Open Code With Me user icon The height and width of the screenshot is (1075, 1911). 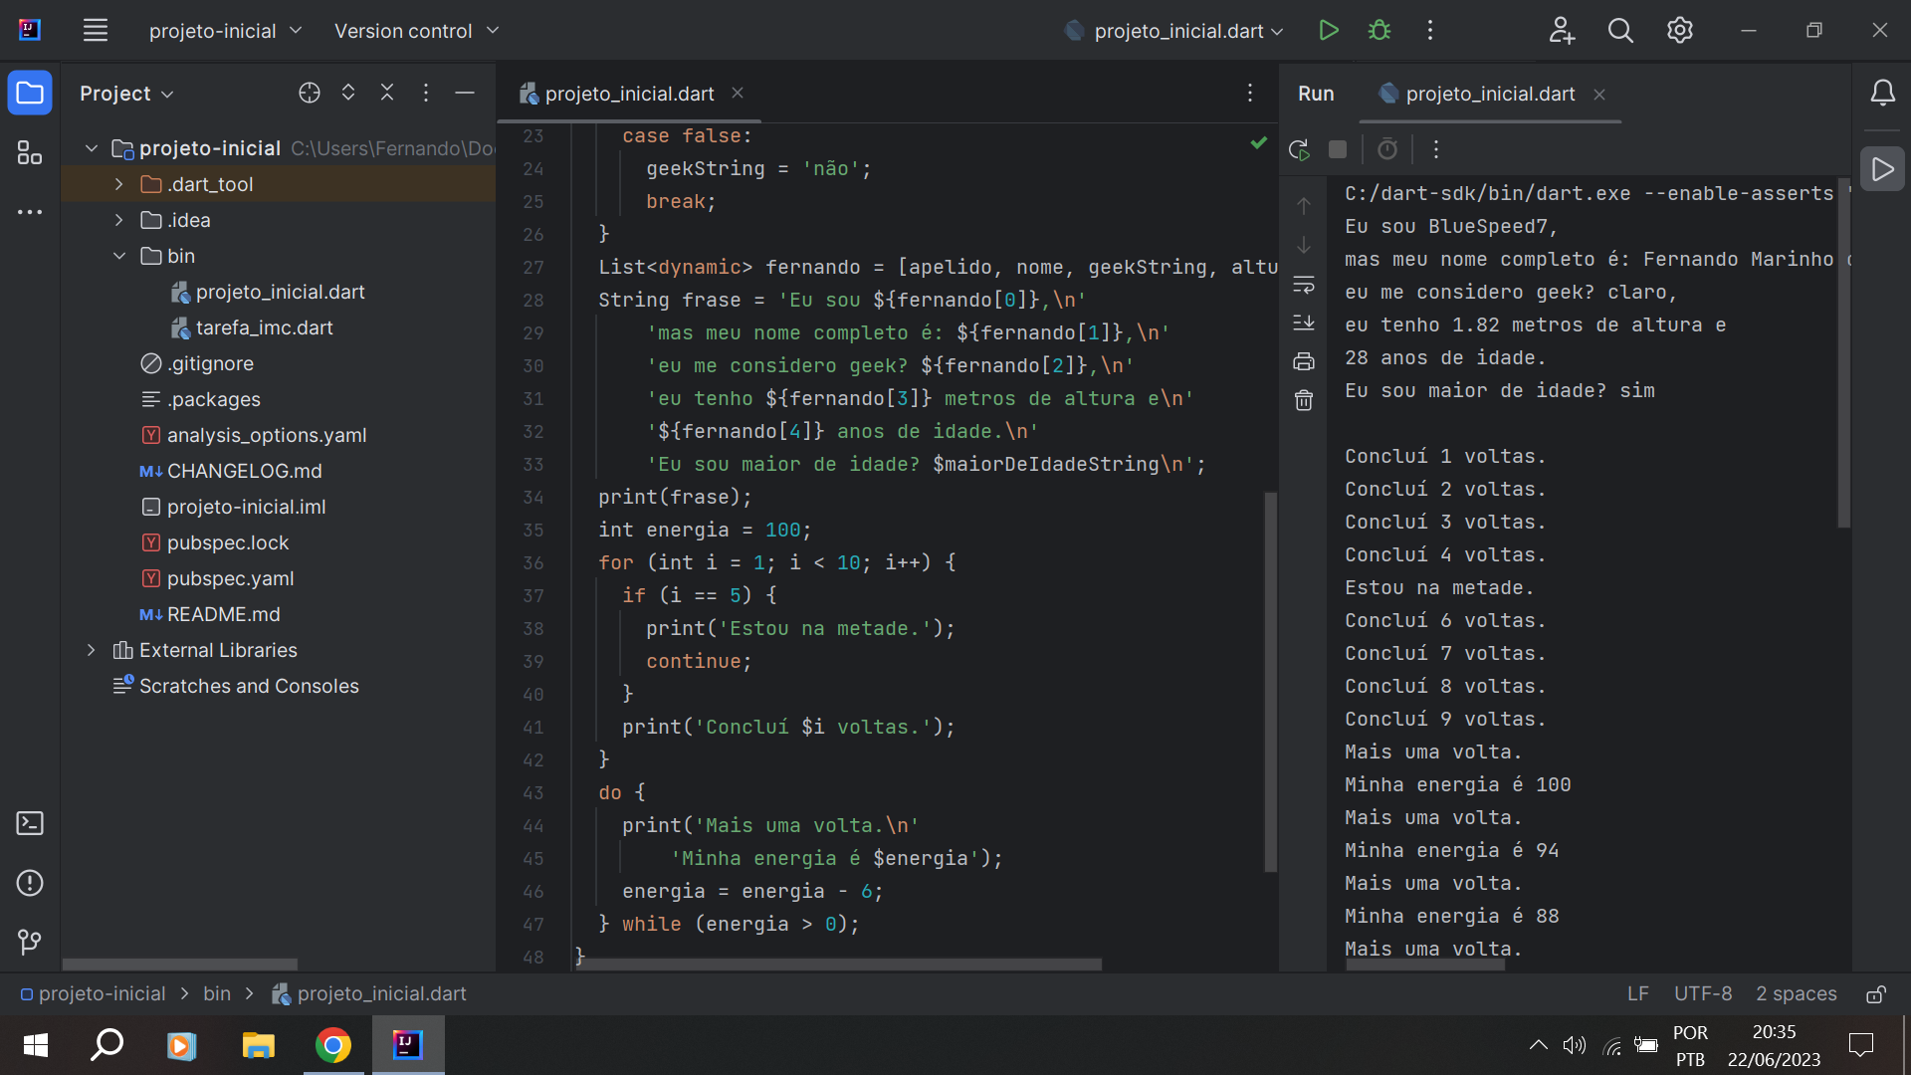1562,31
